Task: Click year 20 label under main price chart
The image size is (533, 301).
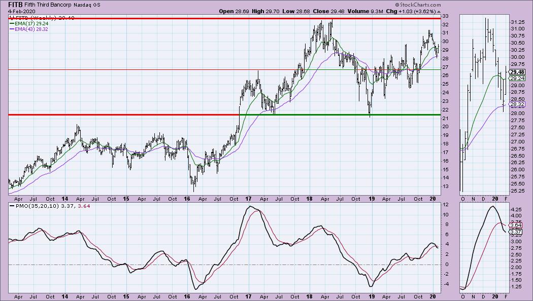Action: 432,199
